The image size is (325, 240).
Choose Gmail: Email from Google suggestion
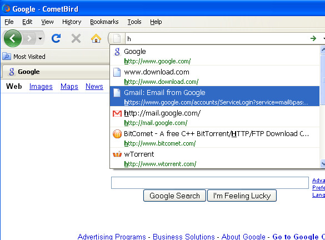coord(215,96)
